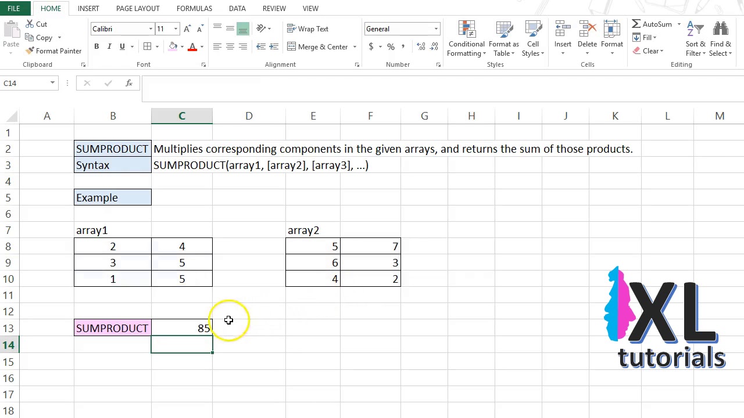Toggle Italic formatting

(109, 46)
